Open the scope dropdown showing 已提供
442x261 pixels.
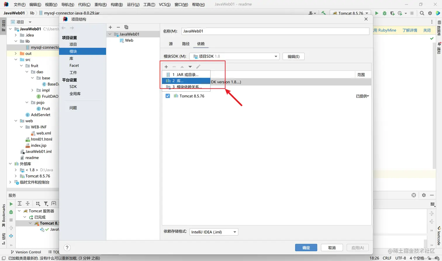[x=362, y=96]
